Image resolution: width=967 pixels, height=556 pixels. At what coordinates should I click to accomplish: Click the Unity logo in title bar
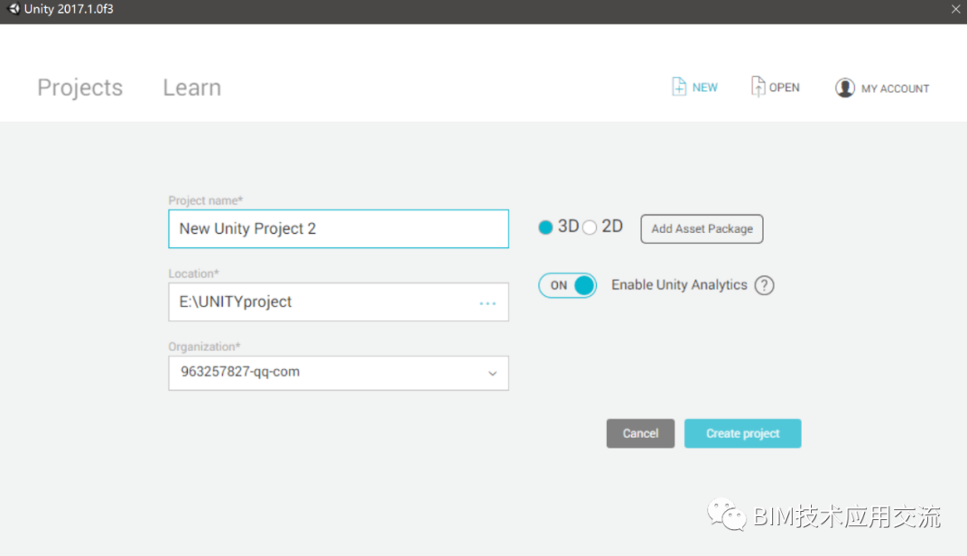14,9
